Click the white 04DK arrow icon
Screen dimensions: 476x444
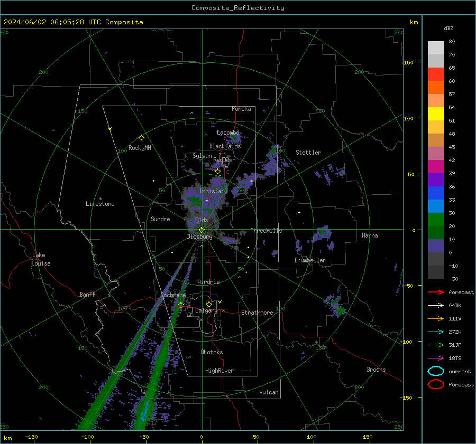click(436, 305)
